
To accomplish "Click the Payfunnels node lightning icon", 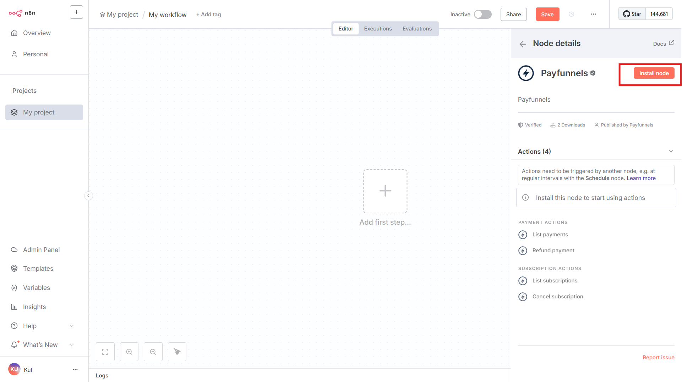I will (526, 73).
